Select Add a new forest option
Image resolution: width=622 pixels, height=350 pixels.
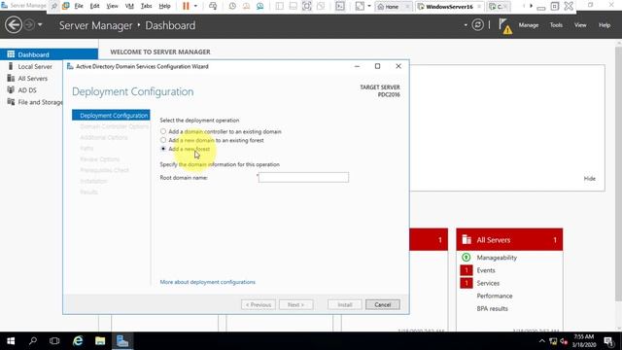click(163, 149)
